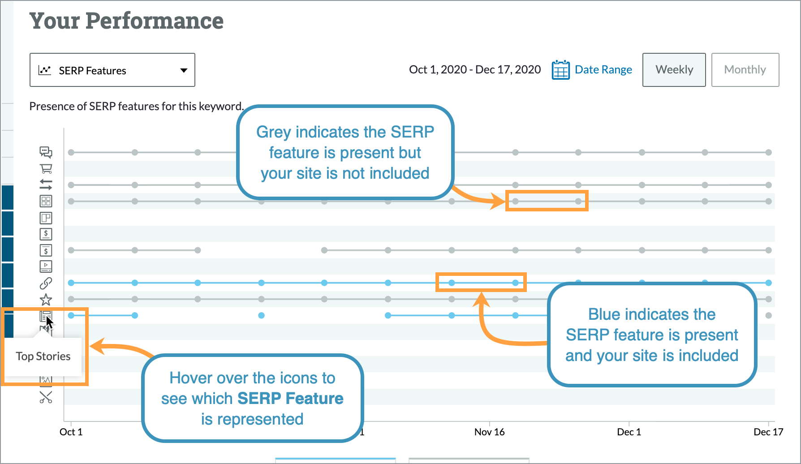This screenshot has width=801, height=464.
Task: Select the Weekly view tab
Action: tap(674, 69)
